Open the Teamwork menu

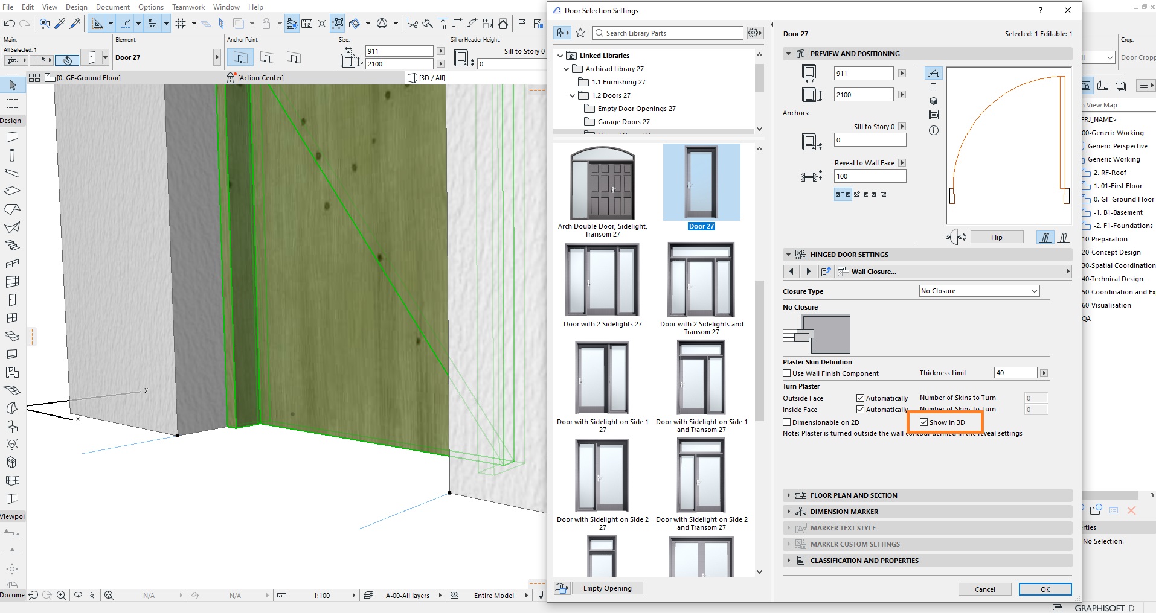click(x=188, y=7)
